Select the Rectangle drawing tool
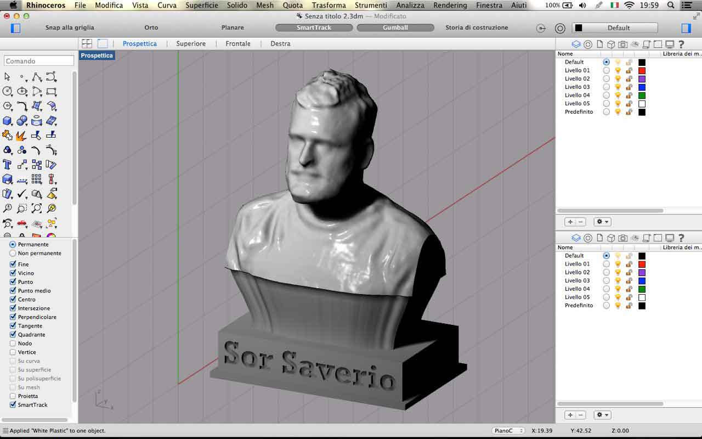Screen dimensions: 702x439 point(52,92)
